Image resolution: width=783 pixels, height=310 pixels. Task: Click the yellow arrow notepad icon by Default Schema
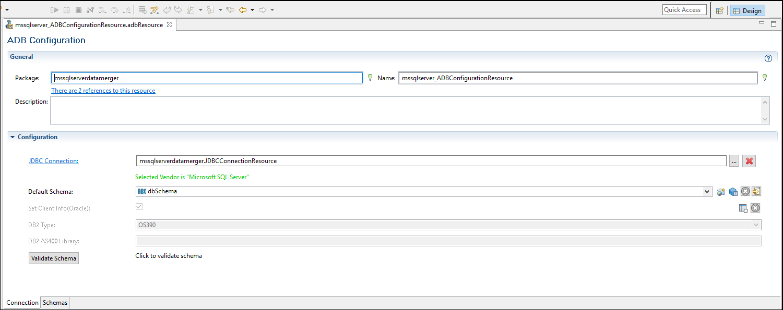[x=756, y=191]
